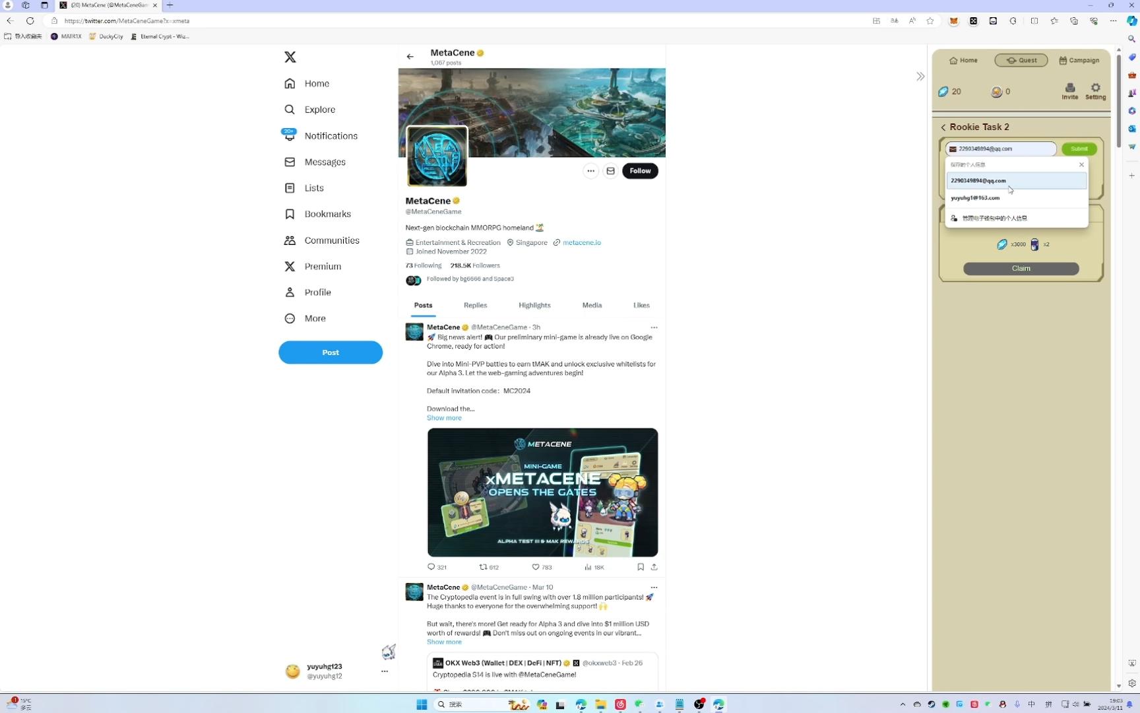Open the profile more-options ellipsis button

(x=590, y=171)
